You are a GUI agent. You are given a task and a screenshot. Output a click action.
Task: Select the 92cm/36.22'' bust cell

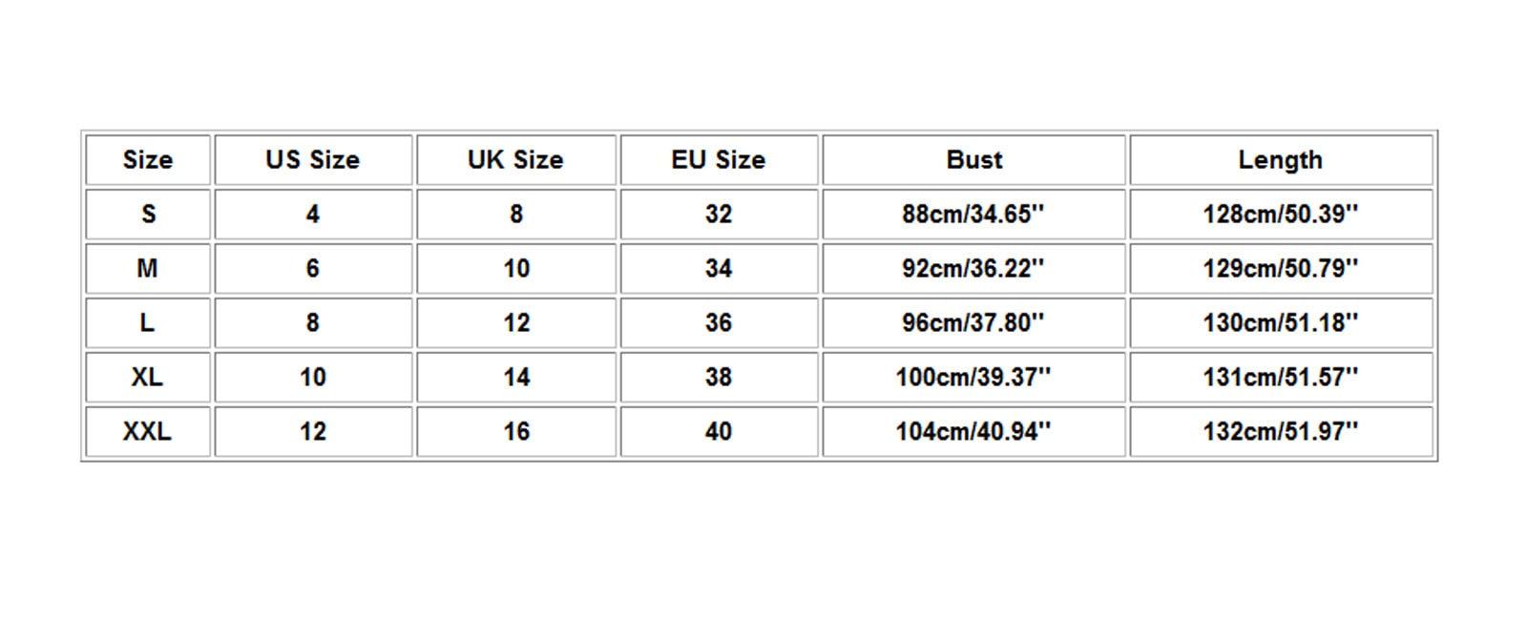tap(973, 268)
